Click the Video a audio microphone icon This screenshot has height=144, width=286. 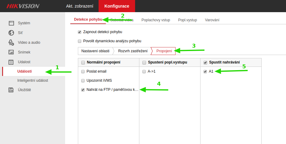coord(11,43)
